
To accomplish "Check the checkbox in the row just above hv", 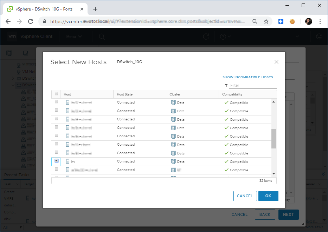I will (x=56, y=152).
